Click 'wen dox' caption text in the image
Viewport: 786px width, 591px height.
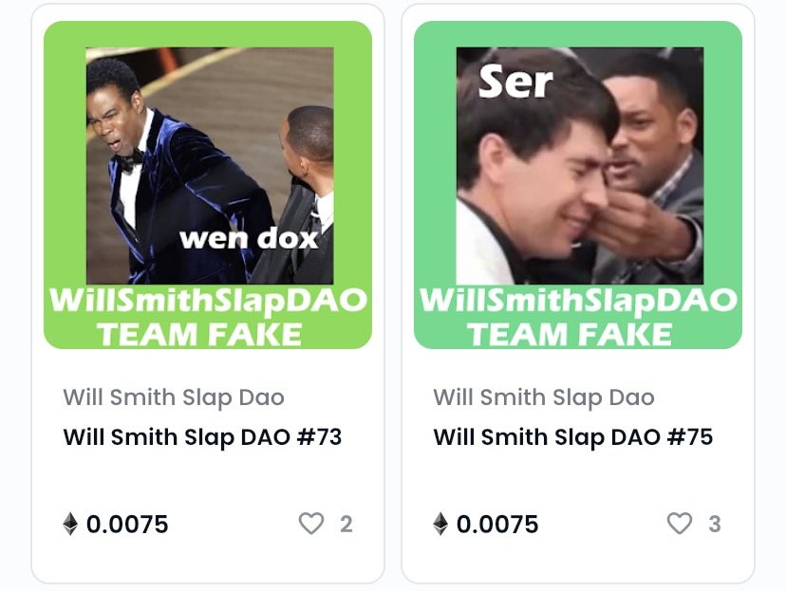pyautogui.click(x=249, y=238)
